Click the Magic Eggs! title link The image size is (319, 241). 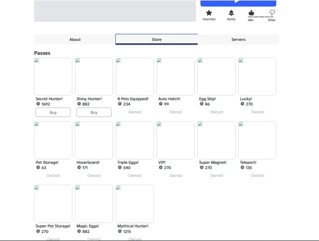pos(88,226)
